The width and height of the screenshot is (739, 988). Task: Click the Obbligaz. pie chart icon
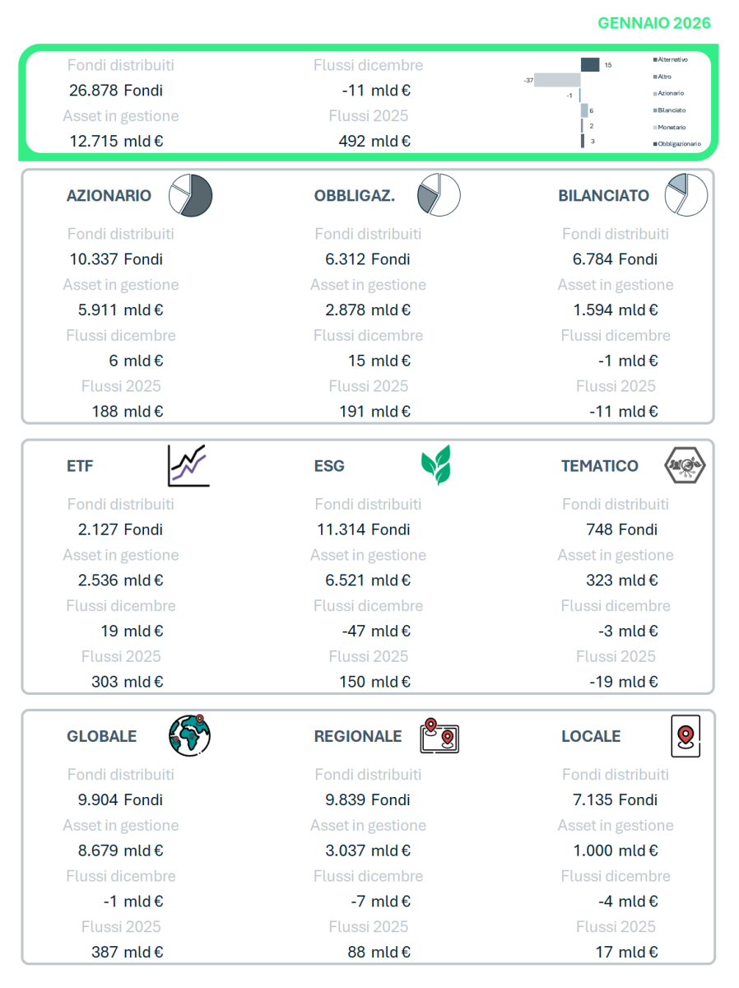point(439,196)
